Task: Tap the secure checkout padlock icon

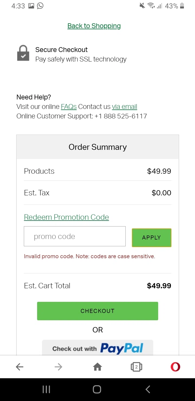Action: point(23,53)
